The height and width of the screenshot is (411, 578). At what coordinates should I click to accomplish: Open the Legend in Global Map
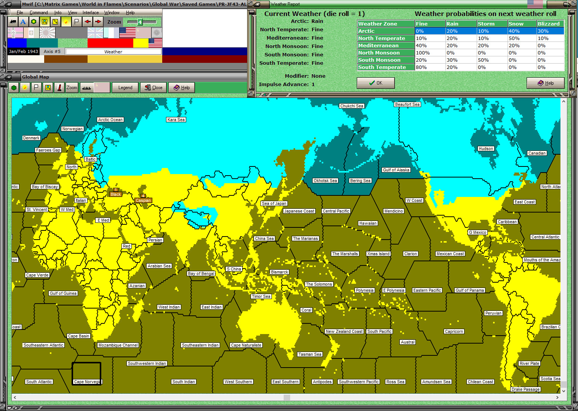(125, 88)
